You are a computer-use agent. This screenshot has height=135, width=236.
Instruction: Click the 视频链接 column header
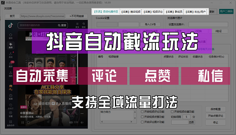tap(114, 57)
